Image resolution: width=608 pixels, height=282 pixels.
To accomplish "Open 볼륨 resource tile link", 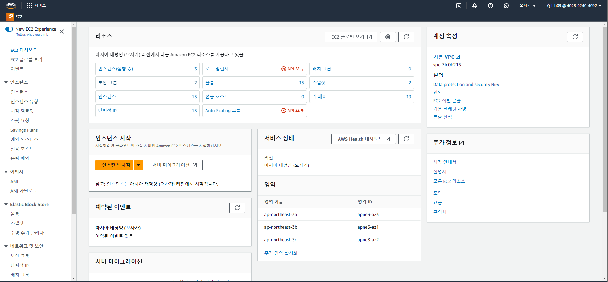I will [x=210, y=83].
